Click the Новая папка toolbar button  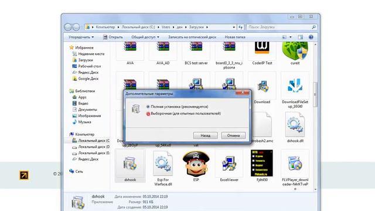(x=235, y=37)
